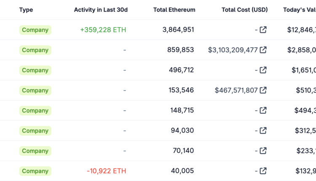This screenshot has height=181, width=316.
Task: Open external link icon in 148,715 ETH row
Action: point(263,110)
